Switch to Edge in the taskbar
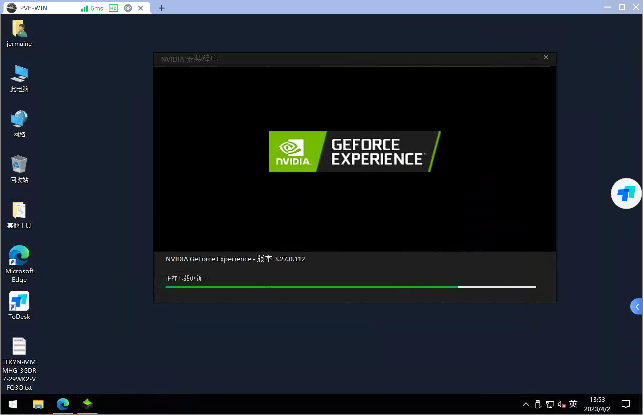Image resolution: width=643 pixels, height=415 pixels. click(x=63, y=404)
